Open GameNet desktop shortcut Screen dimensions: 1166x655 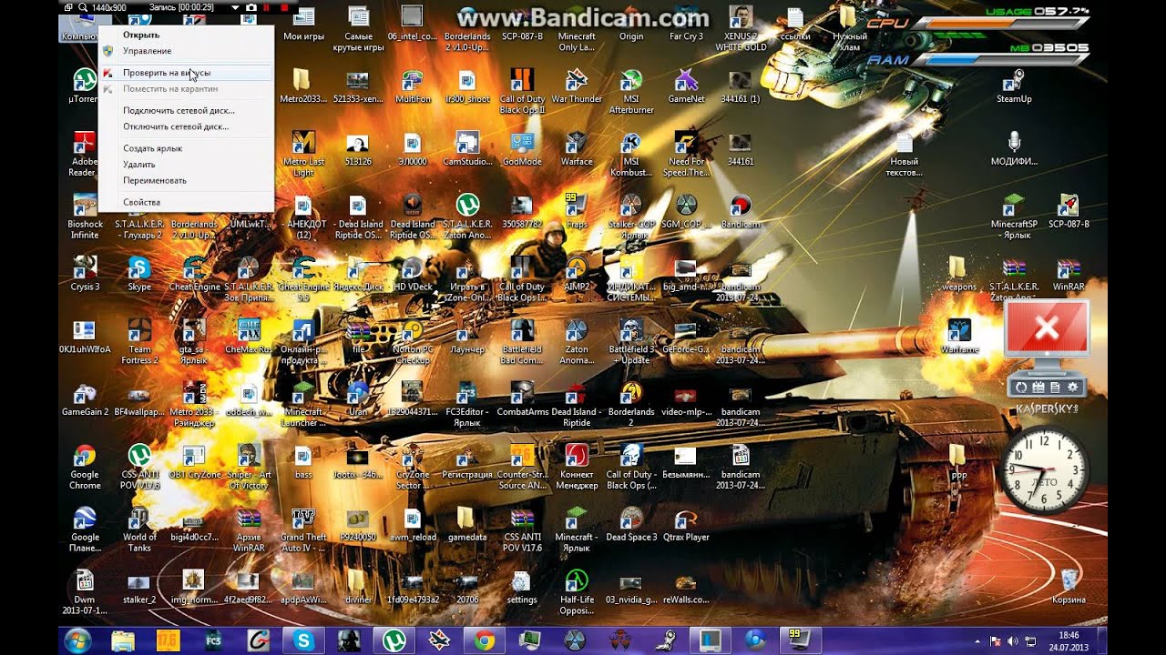pyautogui.click(x=686, y=86)
